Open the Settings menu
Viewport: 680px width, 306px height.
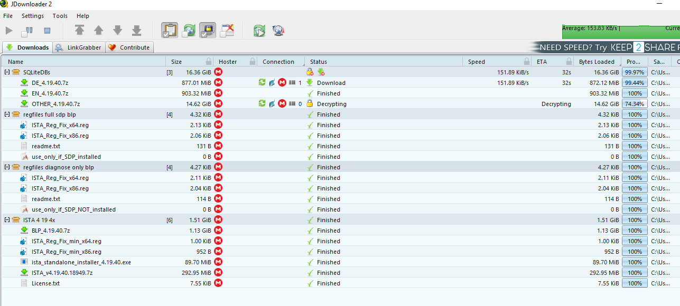[33, 16]
